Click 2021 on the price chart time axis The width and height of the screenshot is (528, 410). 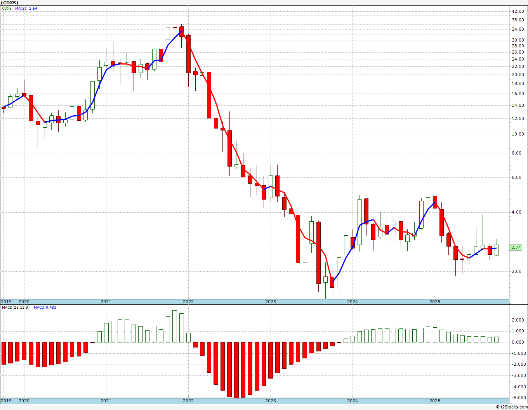pos(106,302)
